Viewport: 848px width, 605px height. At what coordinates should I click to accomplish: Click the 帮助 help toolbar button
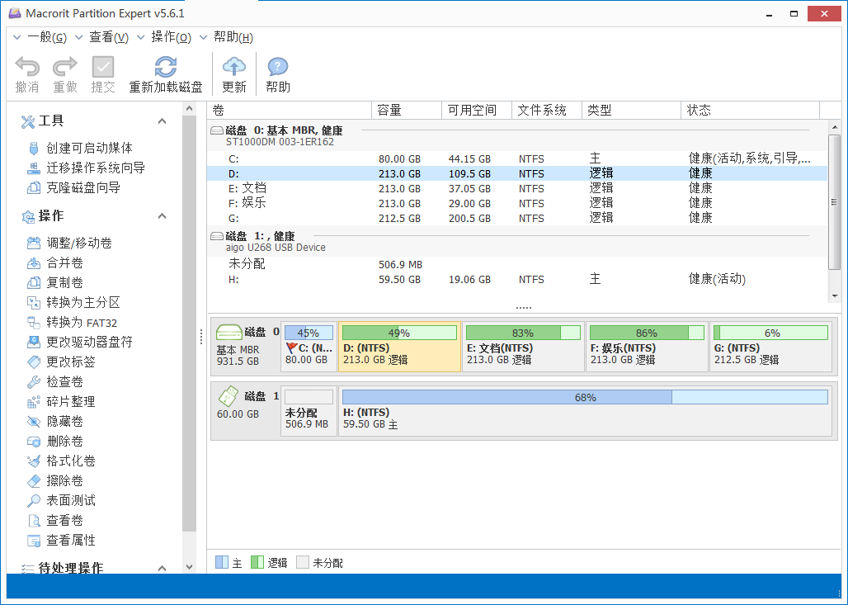click(x=277, y=73)
